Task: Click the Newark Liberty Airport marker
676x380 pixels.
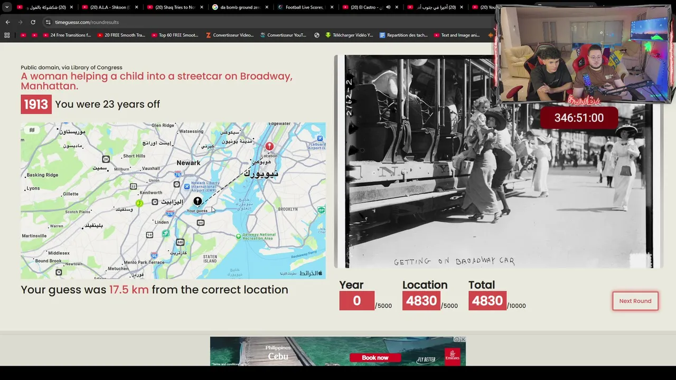Action: point(187,186)
